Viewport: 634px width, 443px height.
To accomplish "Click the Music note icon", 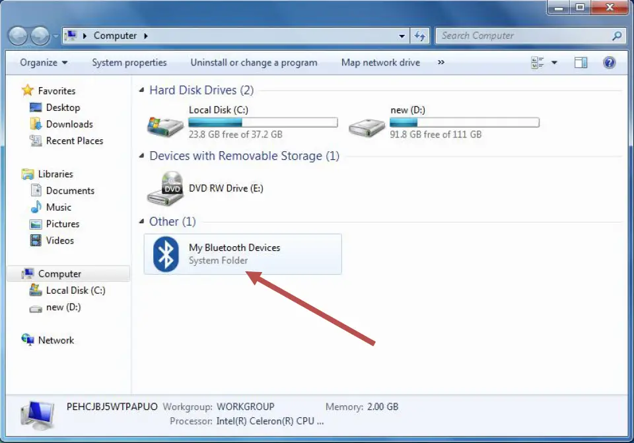I will pyautogui.click(x=36, y=207).
